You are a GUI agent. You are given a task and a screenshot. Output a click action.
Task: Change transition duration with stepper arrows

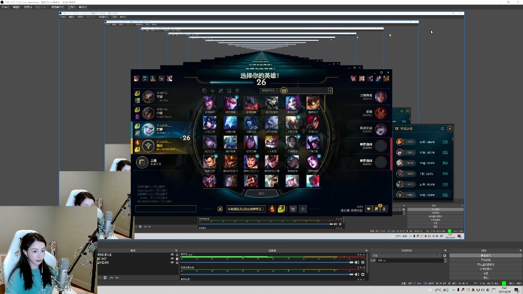445,260
